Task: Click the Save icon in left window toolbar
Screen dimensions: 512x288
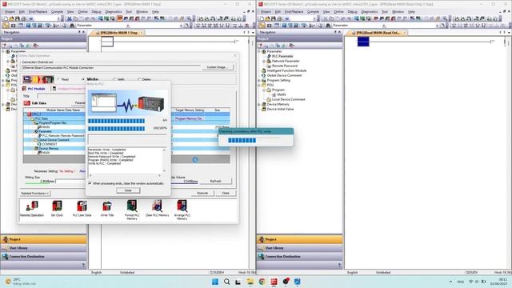Action: [18, 18]
